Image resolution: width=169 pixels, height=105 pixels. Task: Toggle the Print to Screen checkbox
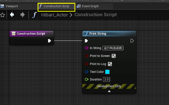coord(114,56)
